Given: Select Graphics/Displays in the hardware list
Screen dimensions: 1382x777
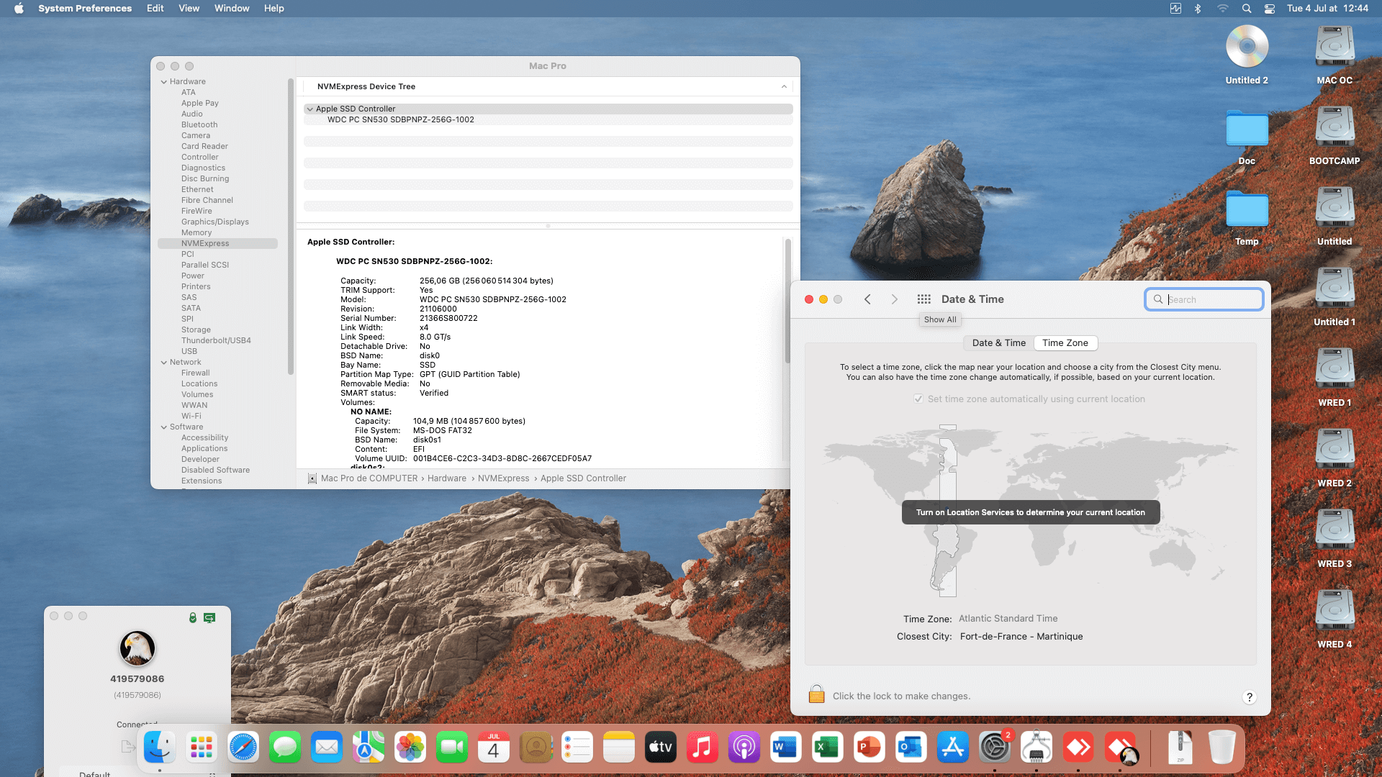Looking at the screenshot, I should click(214, 222).
